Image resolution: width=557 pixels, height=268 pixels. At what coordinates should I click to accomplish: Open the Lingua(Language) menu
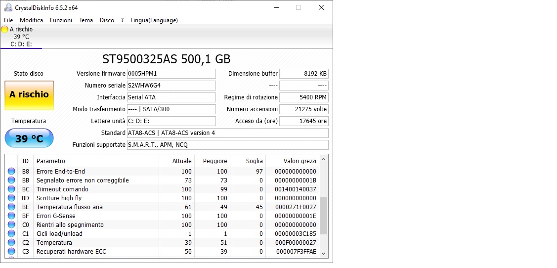pyautogui.click(x=154, y=20)
